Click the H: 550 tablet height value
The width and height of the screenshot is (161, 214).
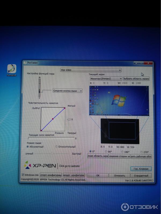pos(131,147)
